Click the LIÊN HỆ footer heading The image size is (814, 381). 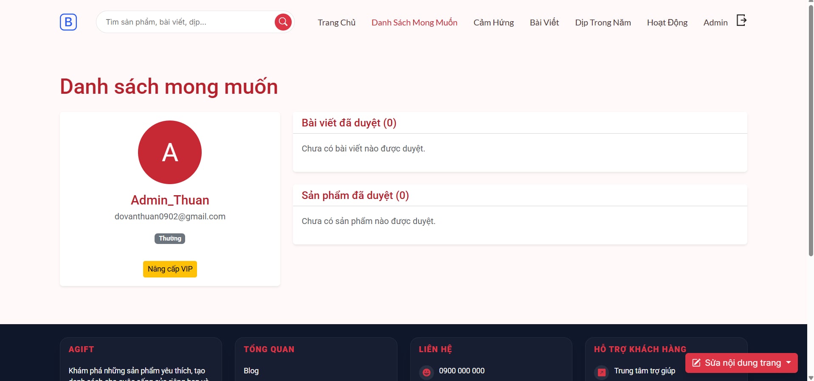tap(435, 349)
